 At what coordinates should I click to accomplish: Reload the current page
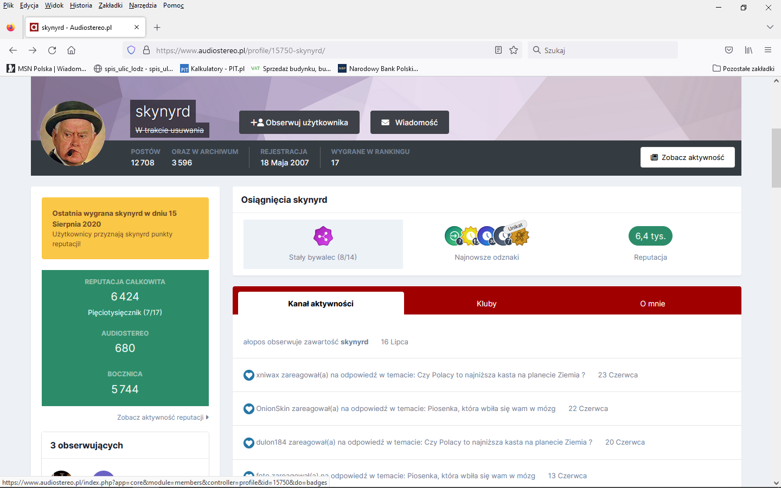[52, 50]
